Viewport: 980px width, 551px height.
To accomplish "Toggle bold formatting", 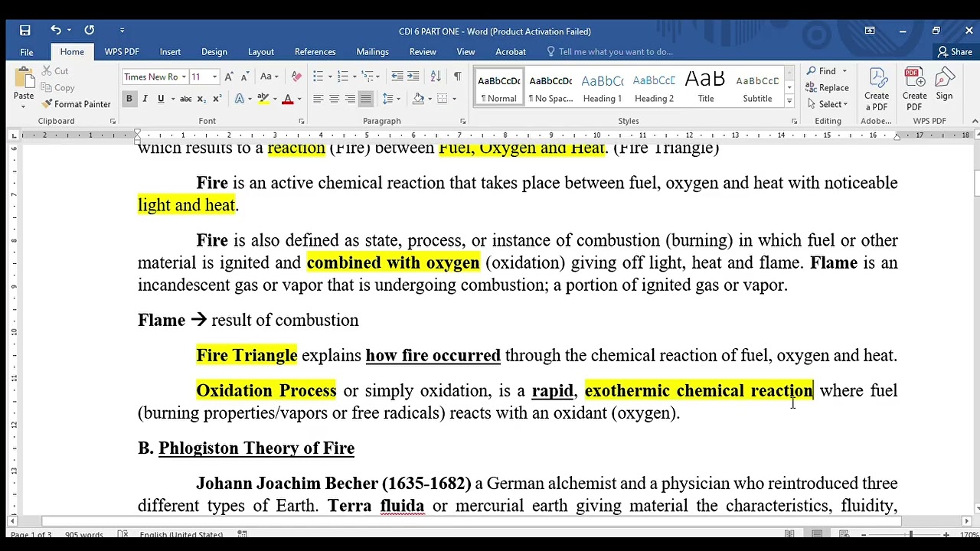I will [129, 99].
